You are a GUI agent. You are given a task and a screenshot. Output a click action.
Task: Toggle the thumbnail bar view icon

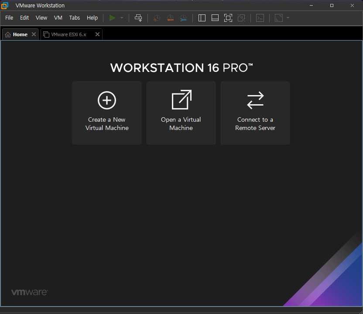point(215,18)
